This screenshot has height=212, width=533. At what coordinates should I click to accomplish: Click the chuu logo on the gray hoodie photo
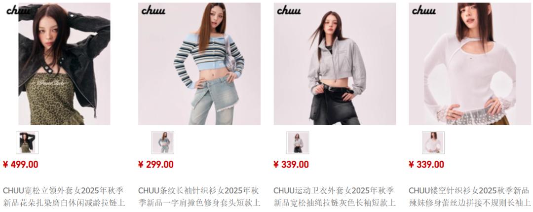(289, 10)
